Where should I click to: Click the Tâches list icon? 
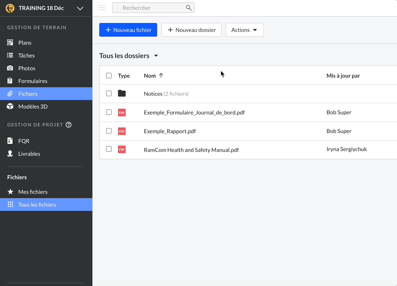tap(10, 55)
